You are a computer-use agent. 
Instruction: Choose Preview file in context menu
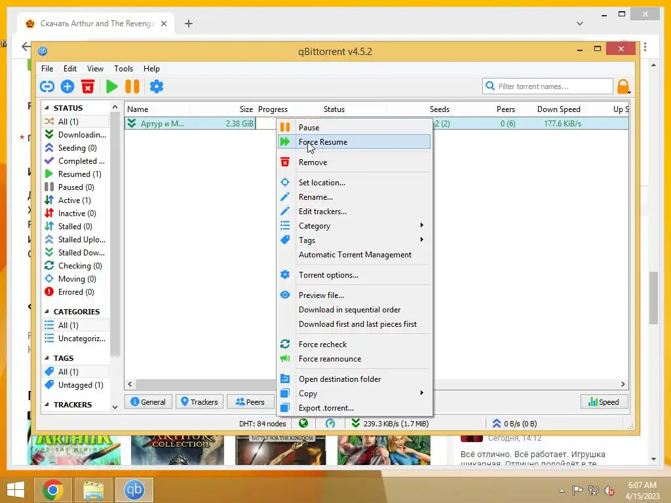tap(355, 295)
